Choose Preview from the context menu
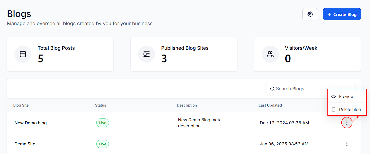Screen dimensions: 370x154 (346, 96)
